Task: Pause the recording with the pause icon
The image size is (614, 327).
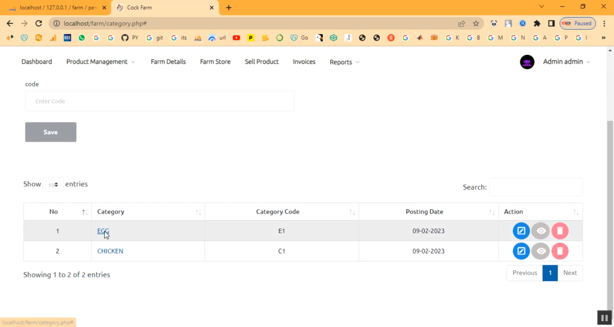Action: point(604,318)
